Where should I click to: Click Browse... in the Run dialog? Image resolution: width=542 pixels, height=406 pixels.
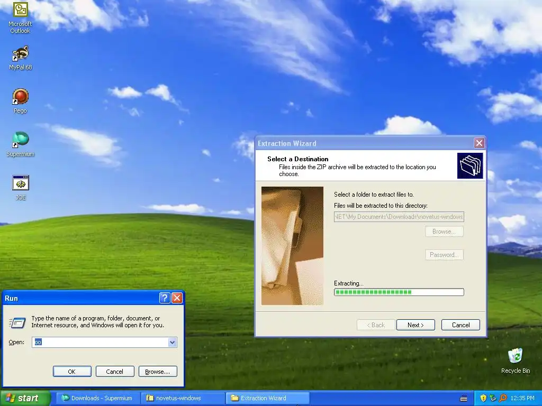158,372
